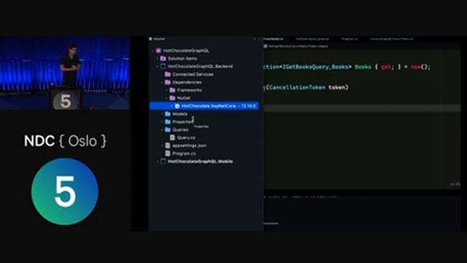Click the appsettings.json file icon
The height and width of the screenshot is (263, 467).
pyautogui.click(x=168, y=145)
